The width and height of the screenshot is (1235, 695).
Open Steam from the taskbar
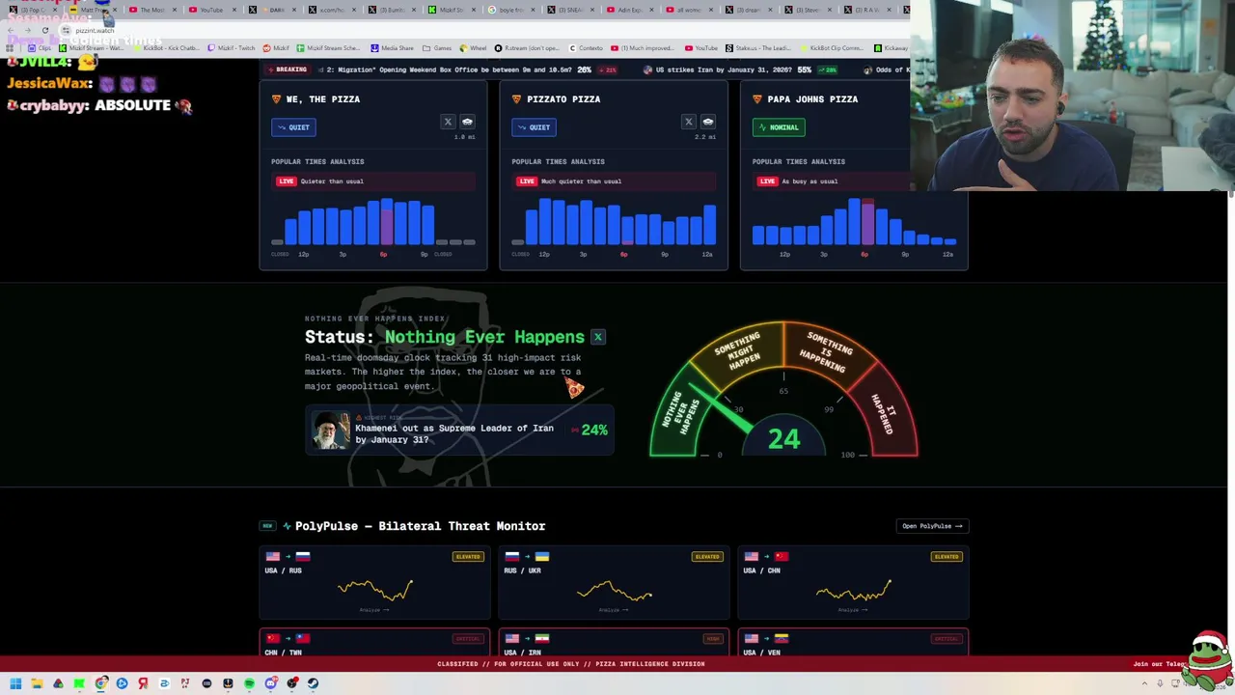[x=313, y=683]
